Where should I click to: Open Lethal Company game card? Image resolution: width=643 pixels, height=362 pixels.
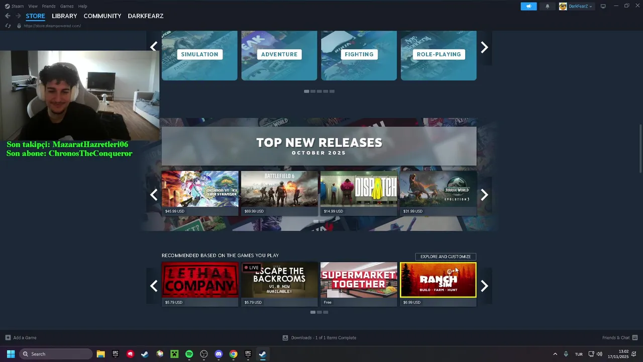click(x=200, y=284)
